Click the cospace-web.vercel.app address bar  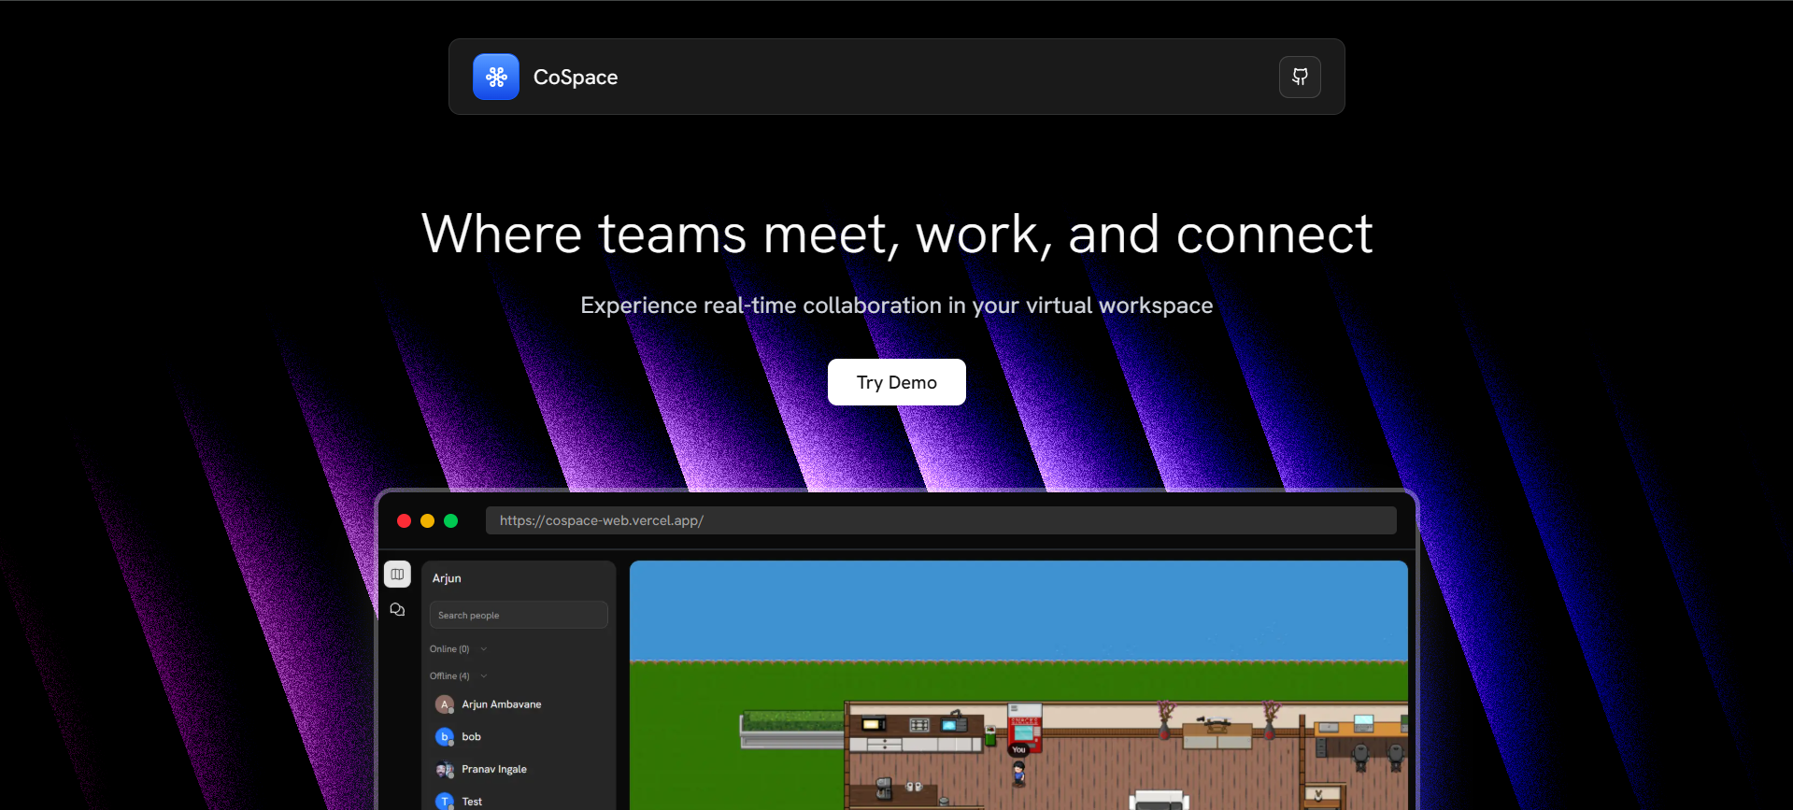click(940, 520)
